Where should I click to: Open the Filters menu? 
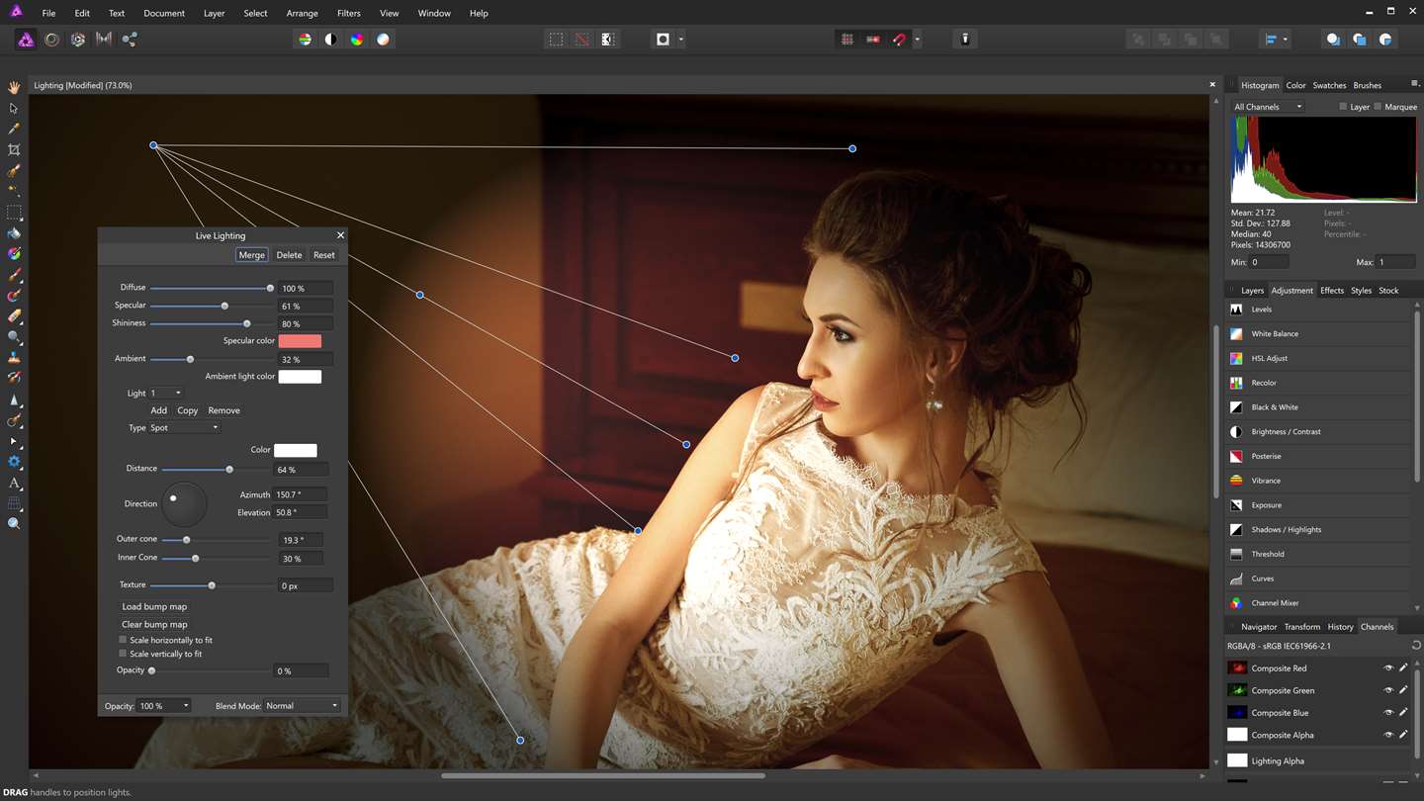(x=348, y=13)
